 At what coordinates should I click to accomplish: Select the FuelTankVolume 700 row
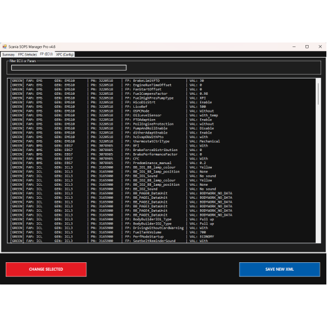point(162,232)
